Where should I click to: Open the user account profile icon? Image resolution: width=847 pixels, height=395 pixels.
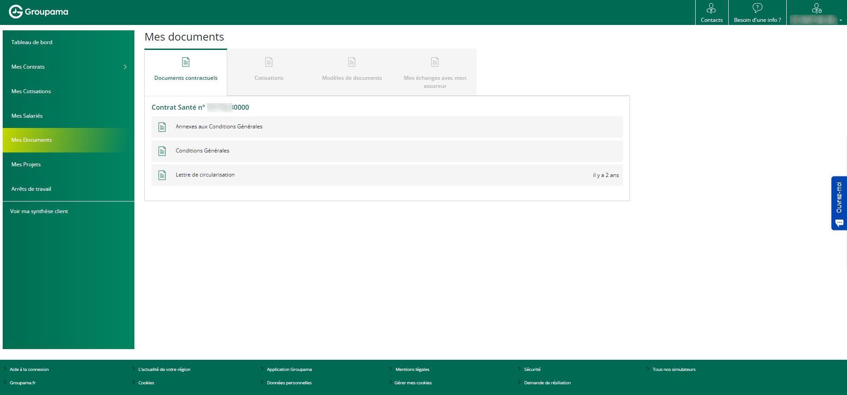tap(817, 8)
